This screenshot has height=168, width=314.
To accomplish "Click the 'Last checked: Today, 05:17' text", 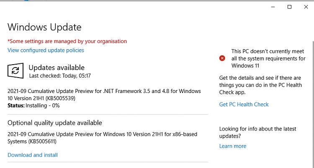I will click(x=60, y=76).
